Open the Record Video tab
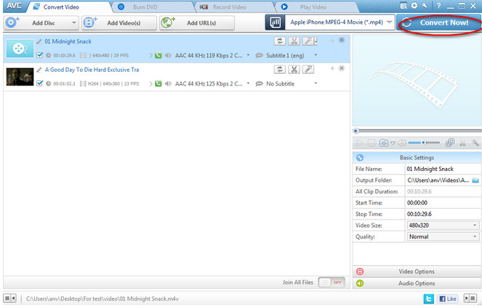 (229, 7)
